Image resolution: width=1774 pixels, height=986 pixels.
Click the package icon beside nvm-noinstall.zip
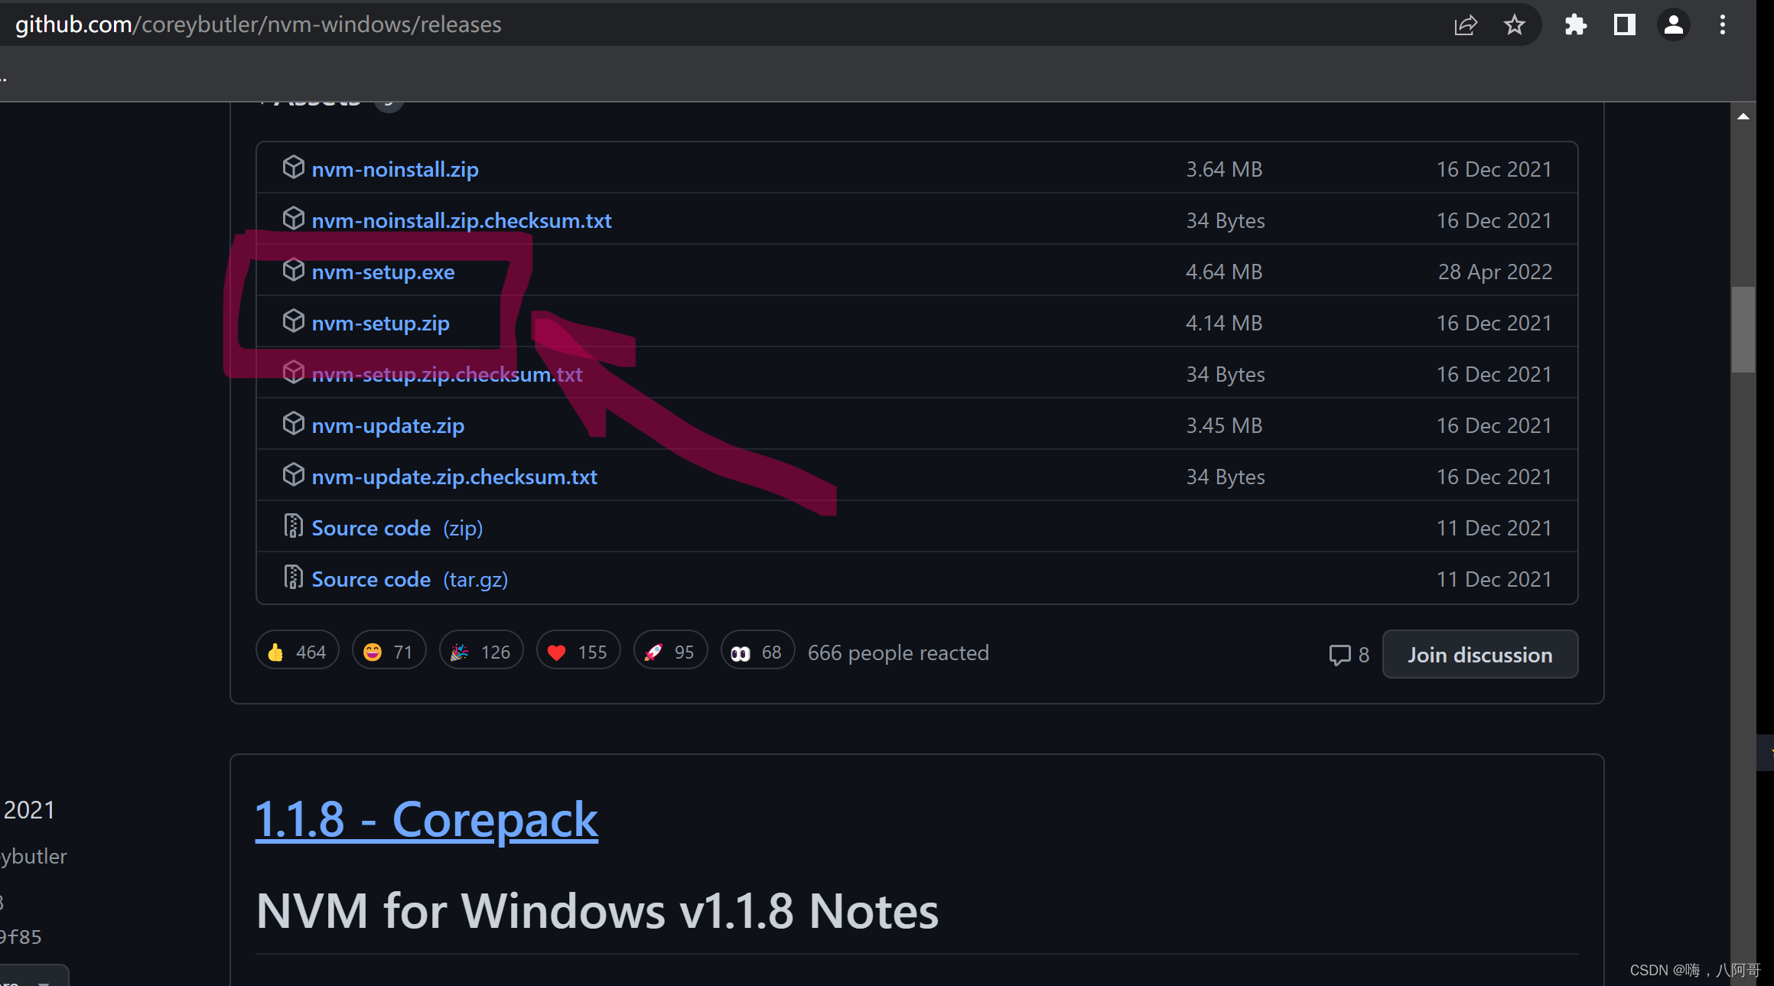click(293, 168)
